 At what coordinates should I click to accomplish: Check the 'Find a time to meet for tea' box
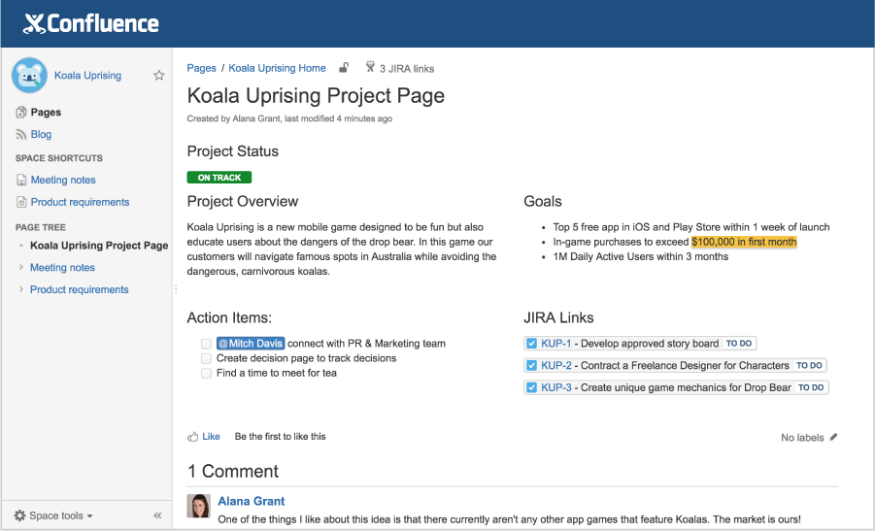point(207,373)
